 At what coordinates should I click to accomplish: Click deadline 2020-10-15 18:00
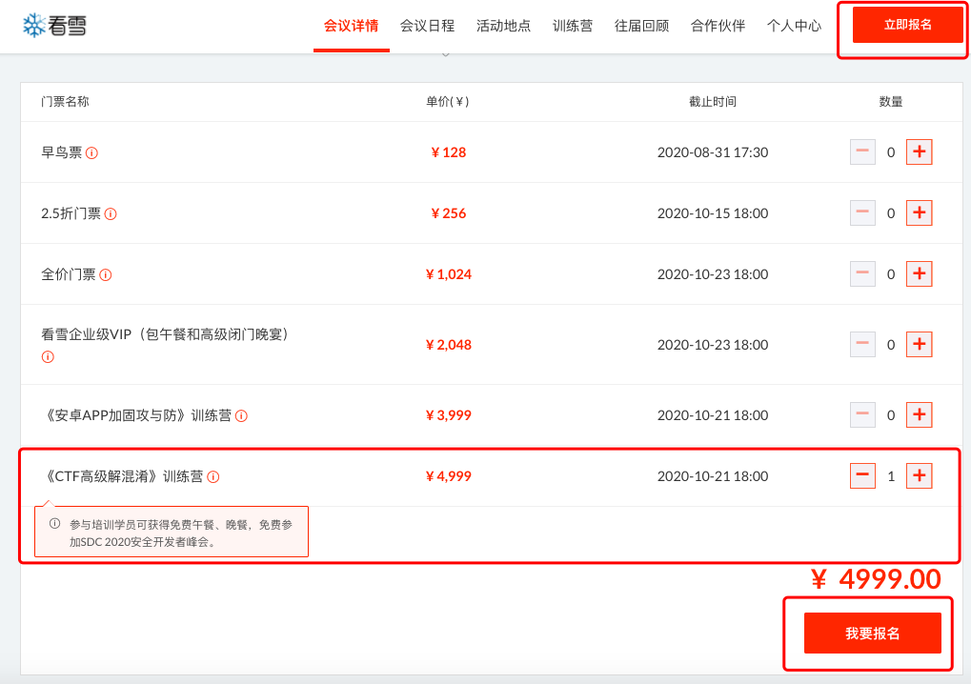point(713,213)
